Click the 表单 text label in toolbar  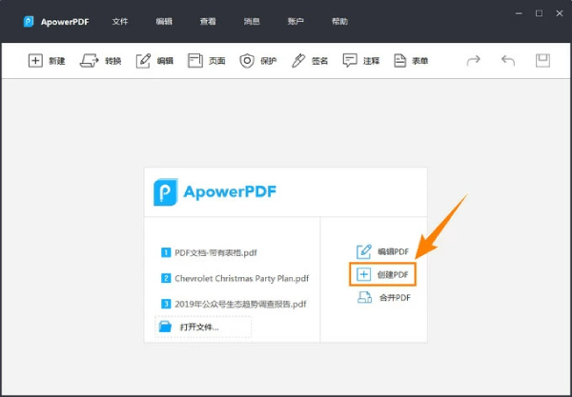click(419, 61)
